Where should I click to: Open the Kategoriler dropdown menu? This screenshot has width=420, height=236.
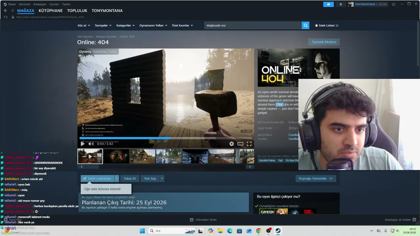tap(125, 25)
